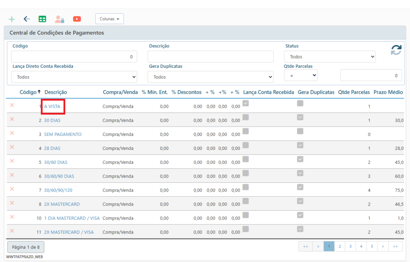Image resolution: width=410 pixels, height=262 pixels.
Task: Click the Página 1 de 8 button
Action: tap(26, 247)
